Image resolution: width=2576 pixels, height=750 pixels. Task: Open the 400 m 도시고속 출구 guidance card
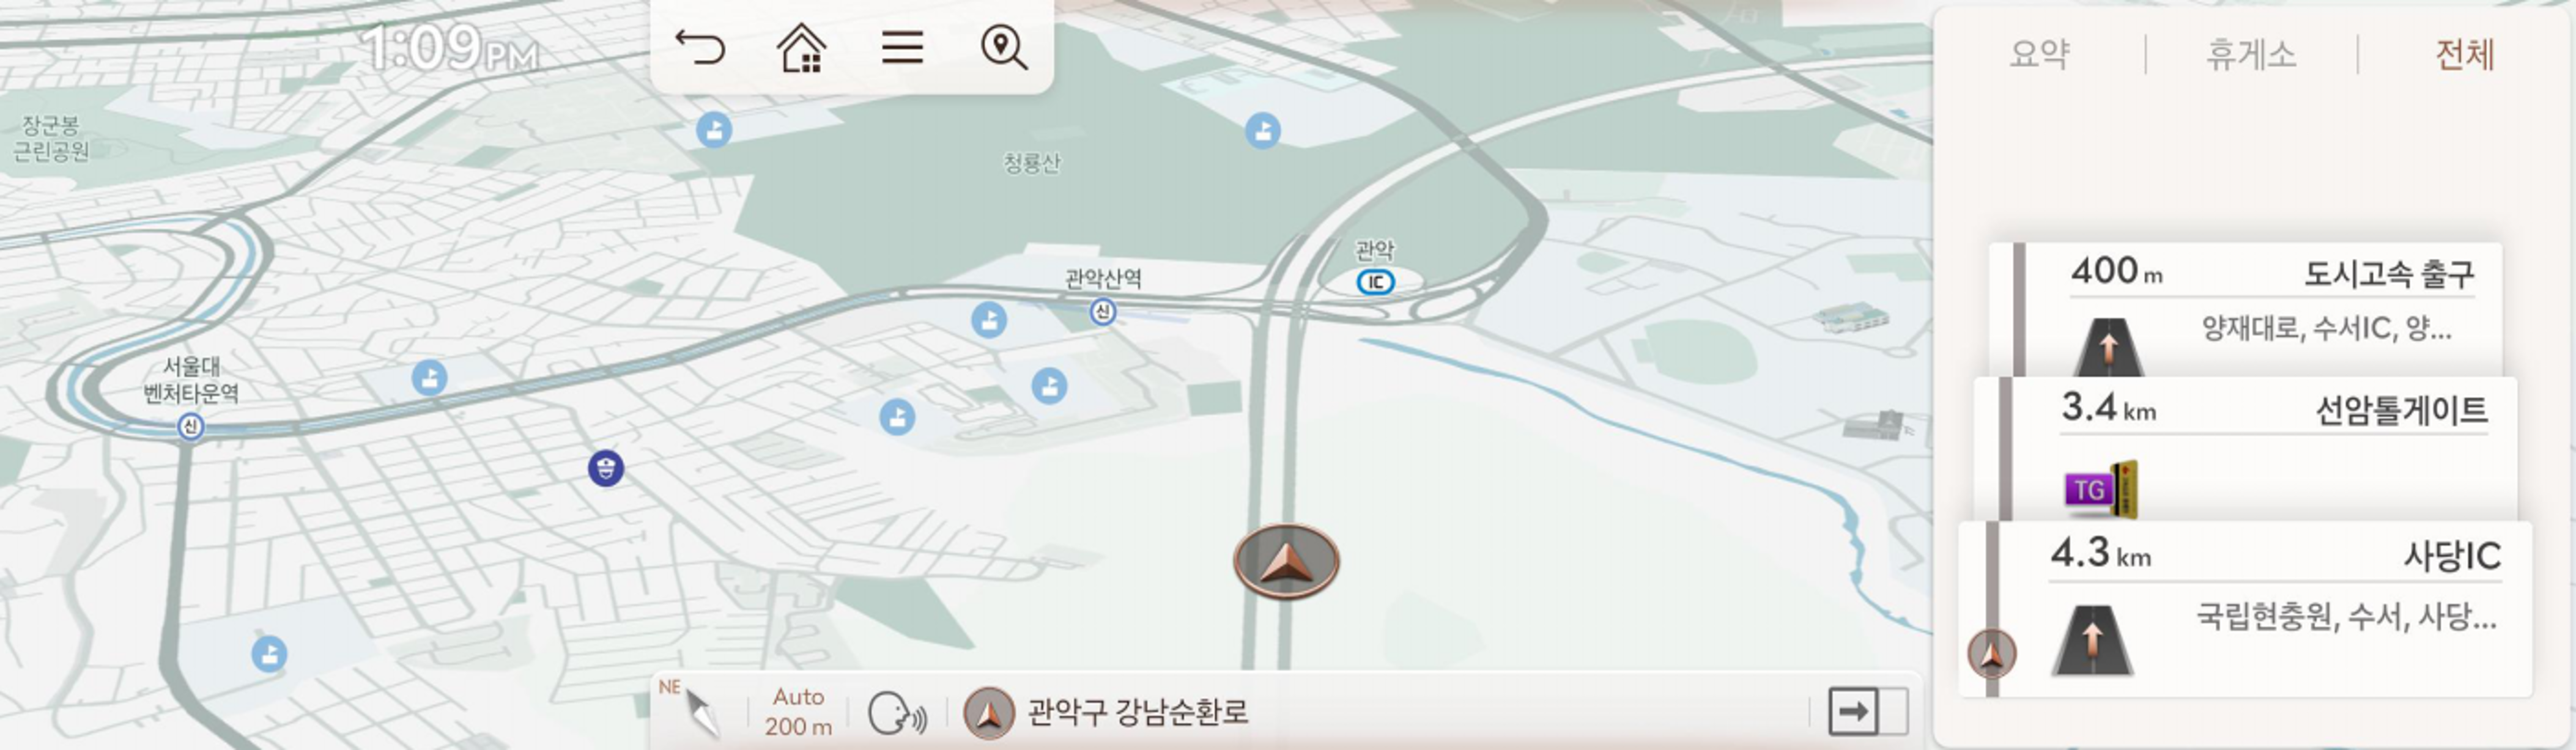click(x=2245, y=309)
